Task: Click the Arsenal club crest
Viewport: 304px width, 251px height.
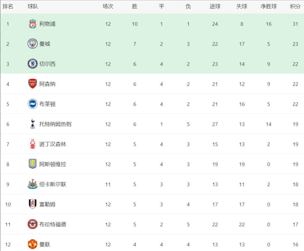Action: pyautogui.click(x=33, y=84)
